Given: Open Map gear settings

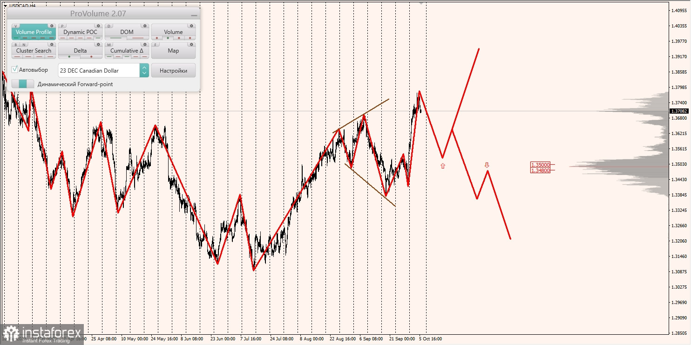Looking at the screenshot, I should tap(191, 44).
